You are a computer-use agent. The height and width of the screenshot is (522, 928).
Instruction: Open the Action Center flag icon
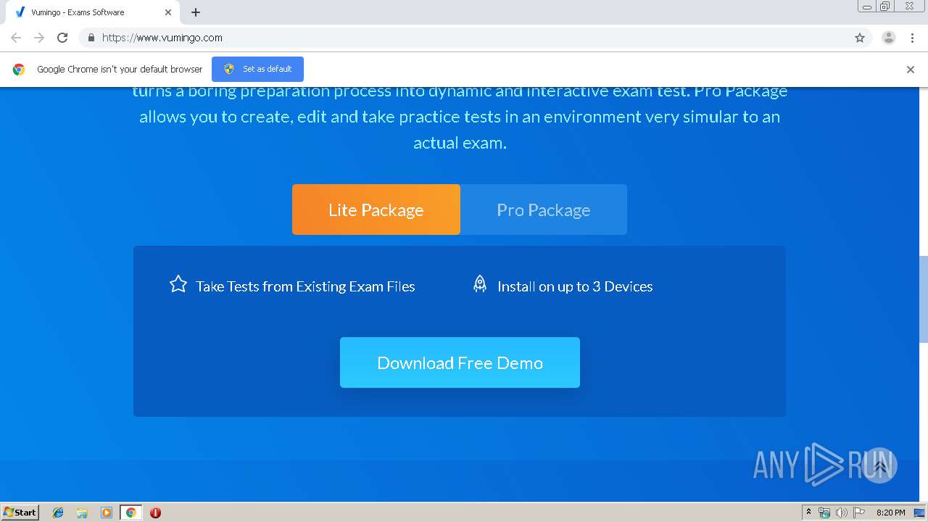pos(858,513)
